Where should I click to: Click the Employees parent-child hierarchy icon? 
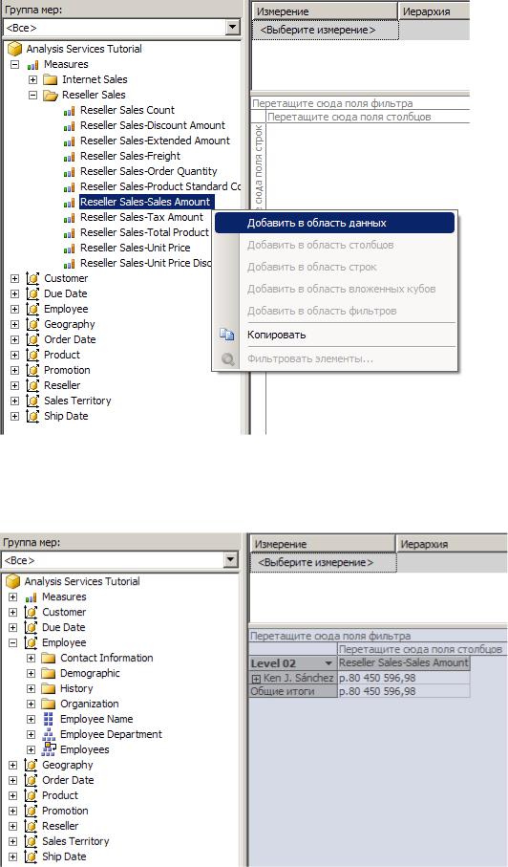[x=49, y=749]
